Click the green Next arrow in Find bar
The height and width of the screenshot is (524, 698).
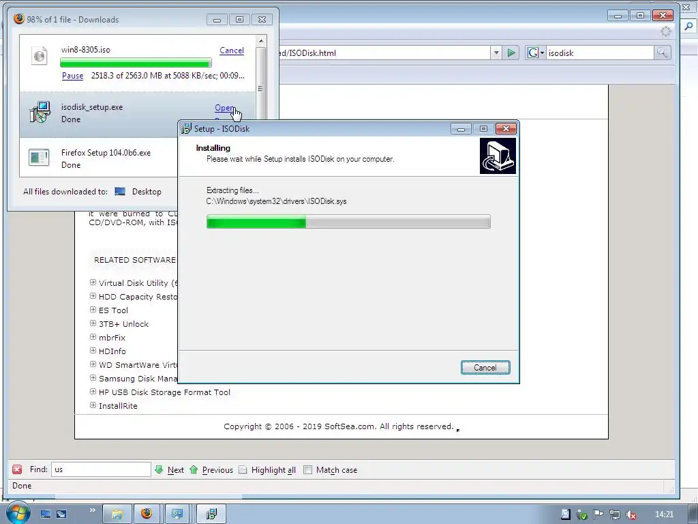click(159, 469)
